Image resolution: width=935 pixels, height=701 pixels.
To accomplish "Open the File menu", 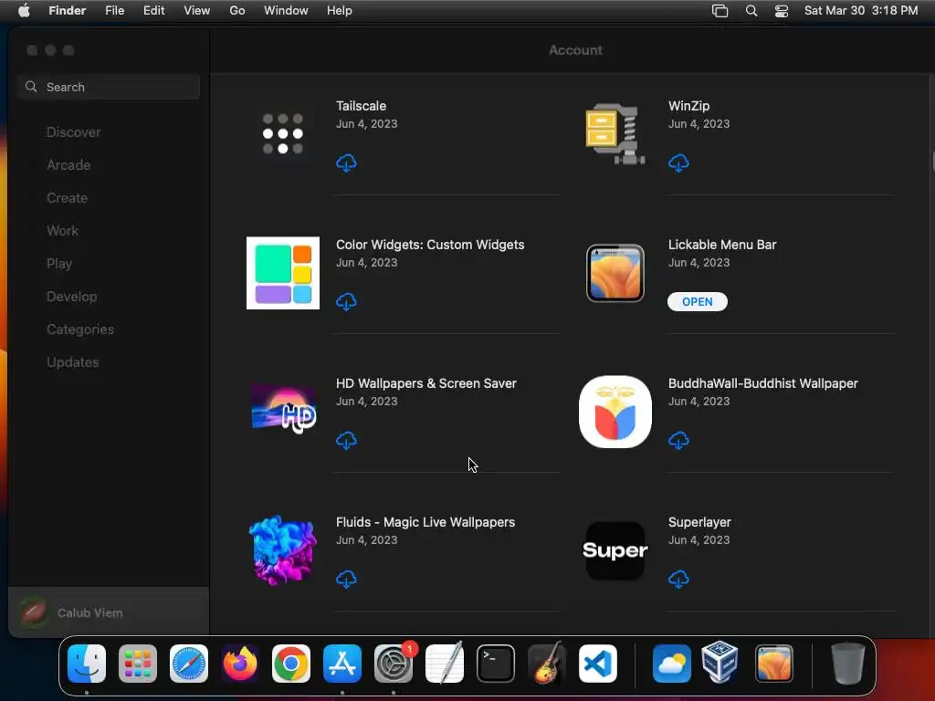I will click(x=114, y=11).
